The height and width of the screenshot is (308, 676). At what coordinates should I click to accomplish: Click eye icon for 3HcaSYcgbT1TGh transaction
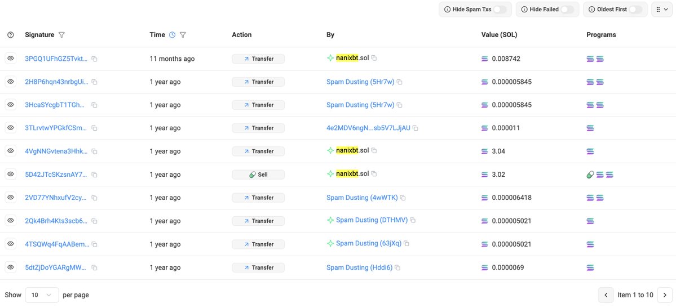point(11,105)
